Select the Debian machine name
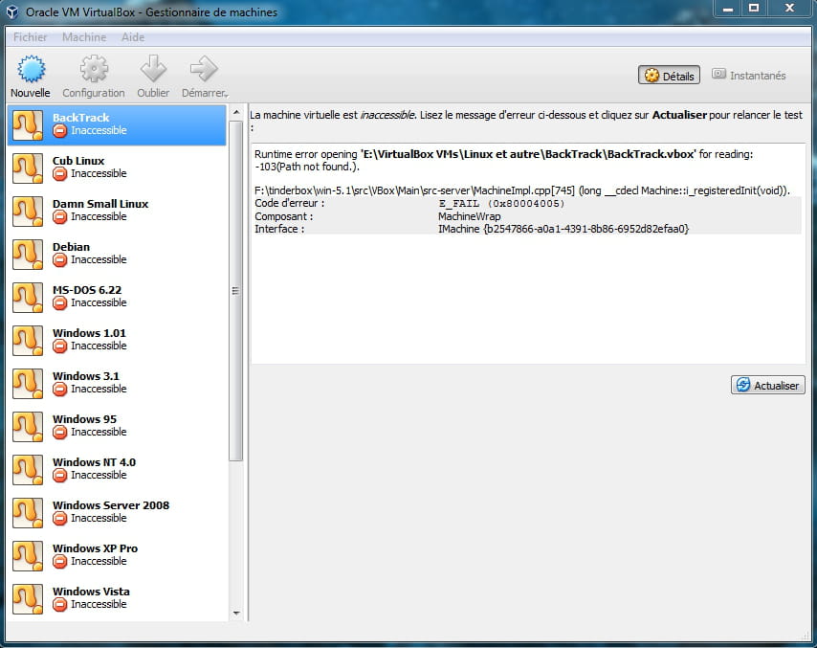The height and width of the screenshot is (648, 817). 71,247
